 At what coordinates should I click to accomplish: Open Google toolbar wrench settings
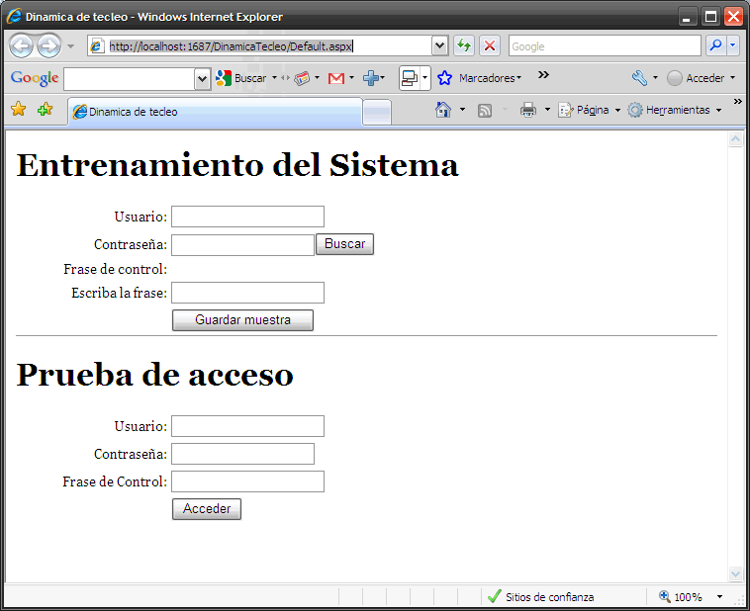coord(639,78)
